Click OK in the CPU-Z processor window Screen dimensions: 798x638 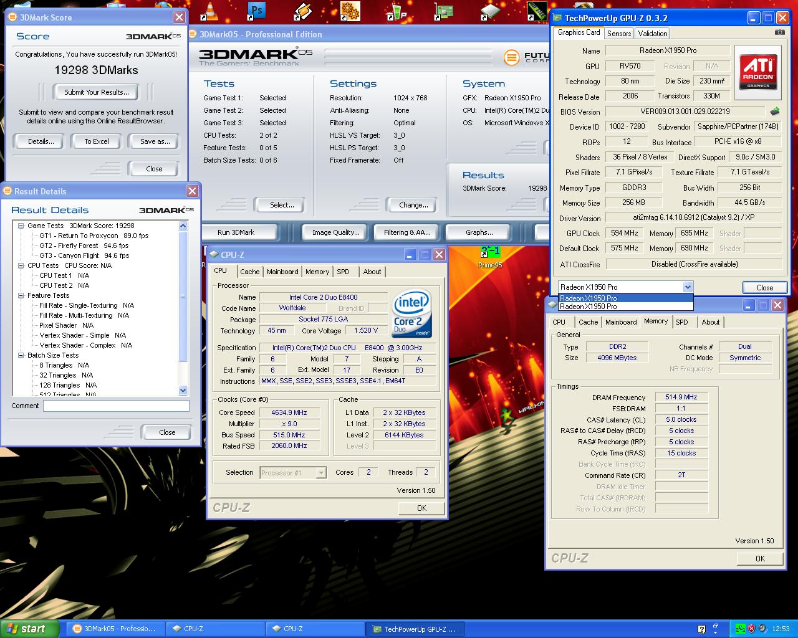(x=421, y=508)
